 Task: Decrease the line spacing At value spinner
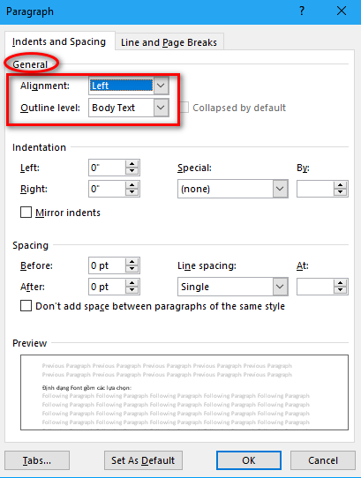pyautogui.click(x=340, y=290)
